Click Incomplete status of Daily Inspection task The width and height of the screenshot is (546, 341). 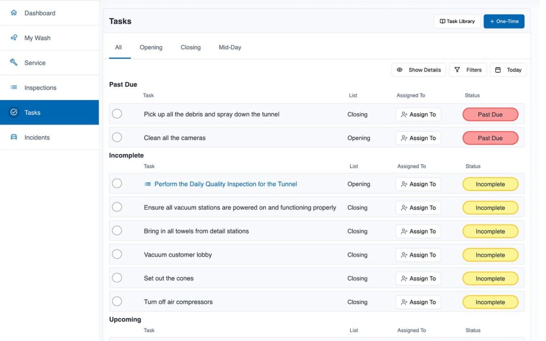click(x=490, y=184)
